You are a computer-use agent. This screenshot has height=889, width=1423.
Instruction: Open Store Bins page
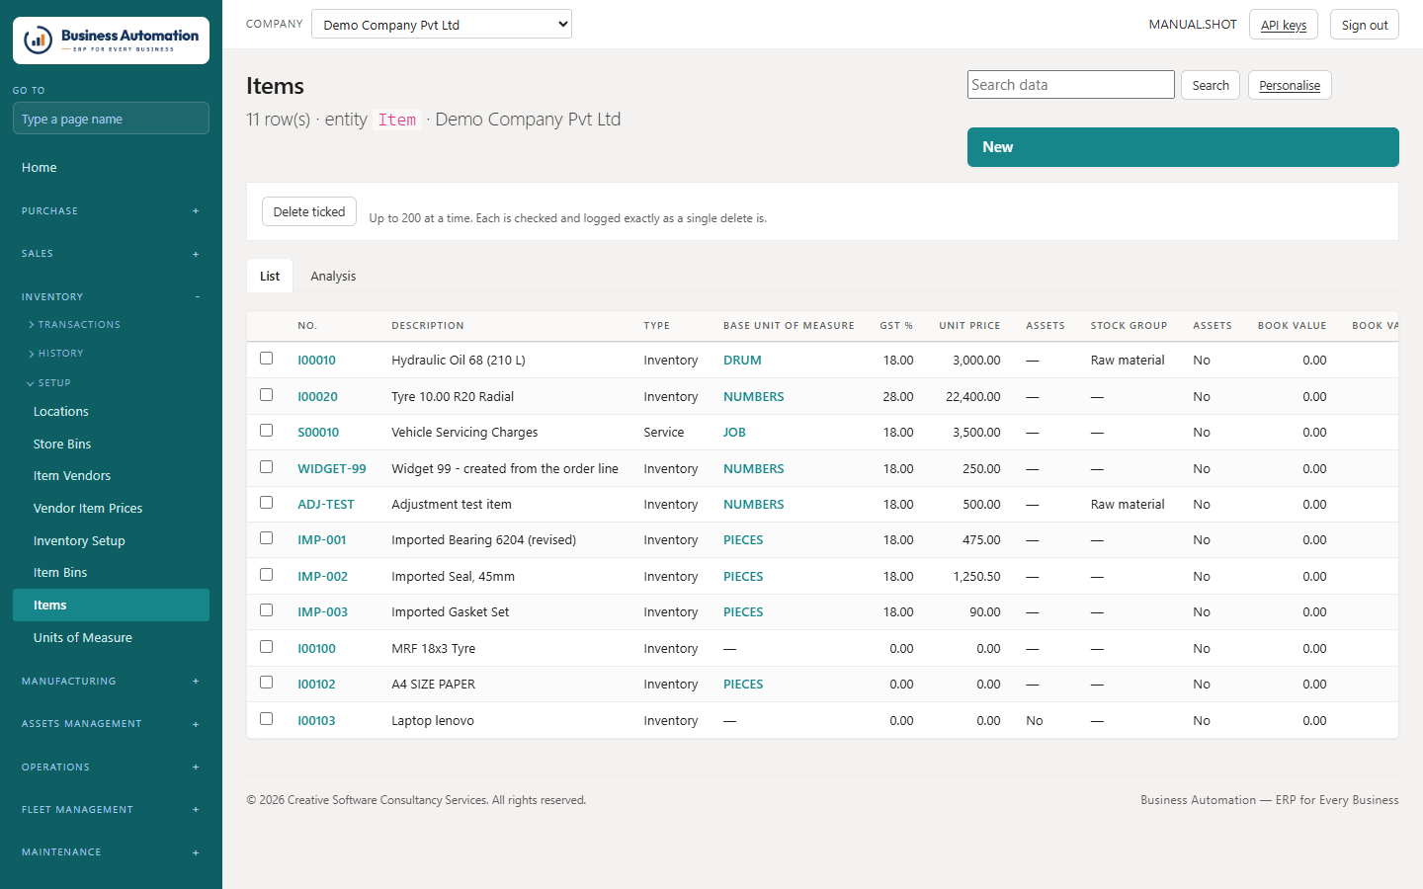(111, 444)
